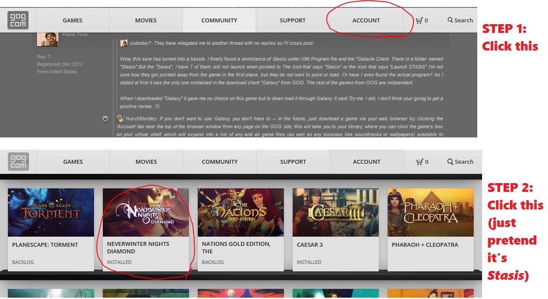Viewport: 548px width, 299px height.
Task: Click BACKLOG tag under Planescape: Torment
Action: [23, 262]
